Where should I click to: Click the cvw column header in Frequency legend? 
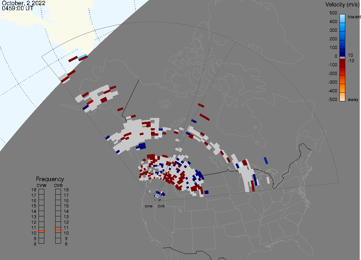[x=41, y=185]
